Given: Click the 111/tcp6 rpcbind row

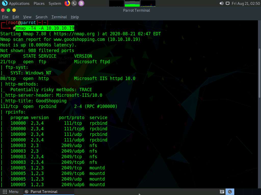Looking at the screenshot, I should coord(59,129).
